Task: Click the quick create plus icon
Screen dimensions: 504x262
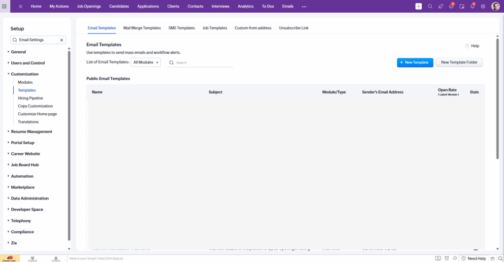Action: [x=418, y=6]
